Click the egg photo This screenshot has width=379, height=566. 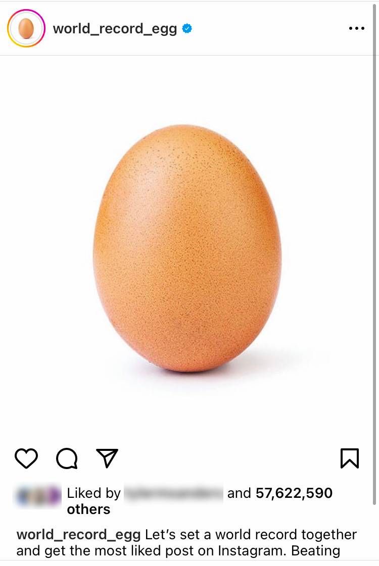tap(187, 248)
